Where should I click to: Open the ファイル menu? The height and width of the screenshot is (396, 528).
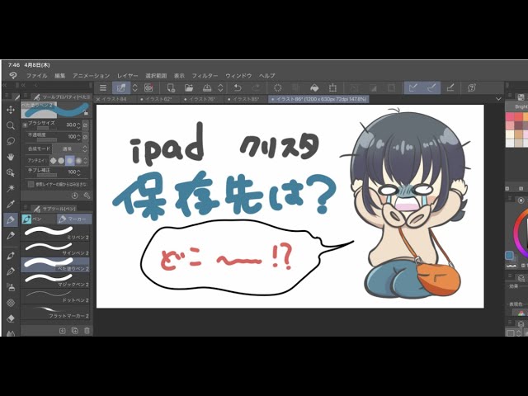[x=37, y=76]
